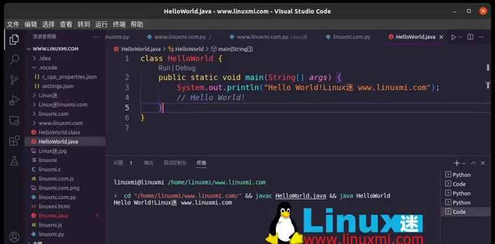Click the Run Java play button
The height and width of the screenshot is (244, 495).
(x=454, y=37)
